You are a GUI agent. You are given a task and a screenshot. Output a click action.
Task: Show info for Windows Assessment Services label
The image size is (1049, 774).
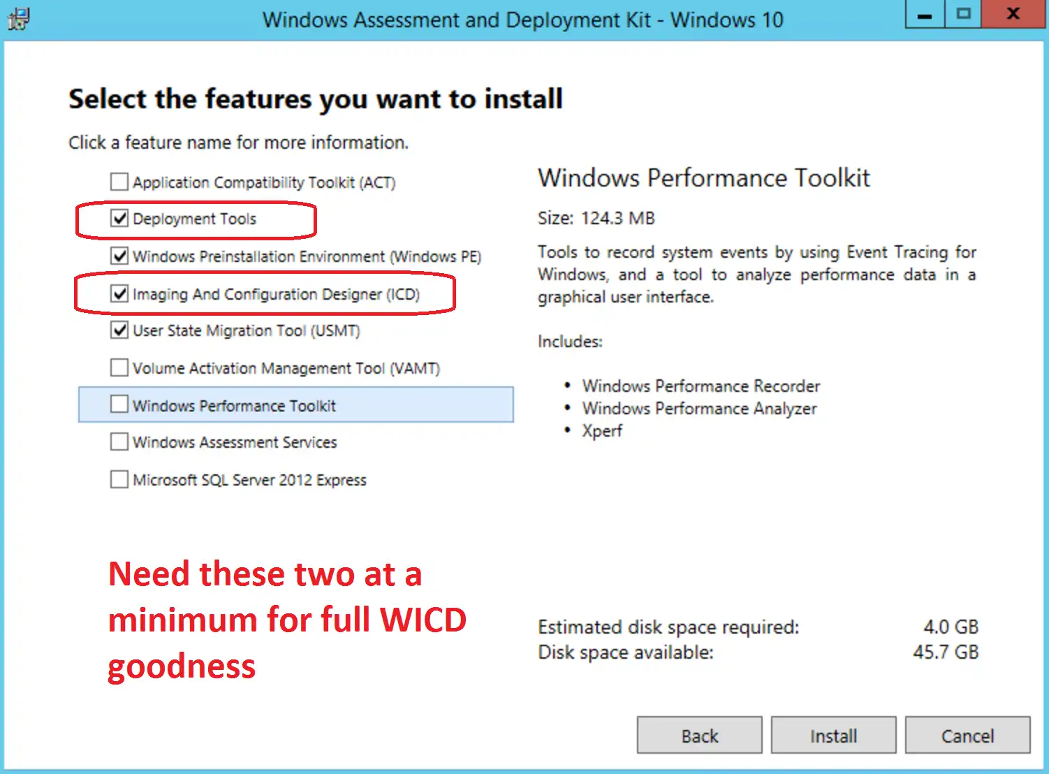235,442
